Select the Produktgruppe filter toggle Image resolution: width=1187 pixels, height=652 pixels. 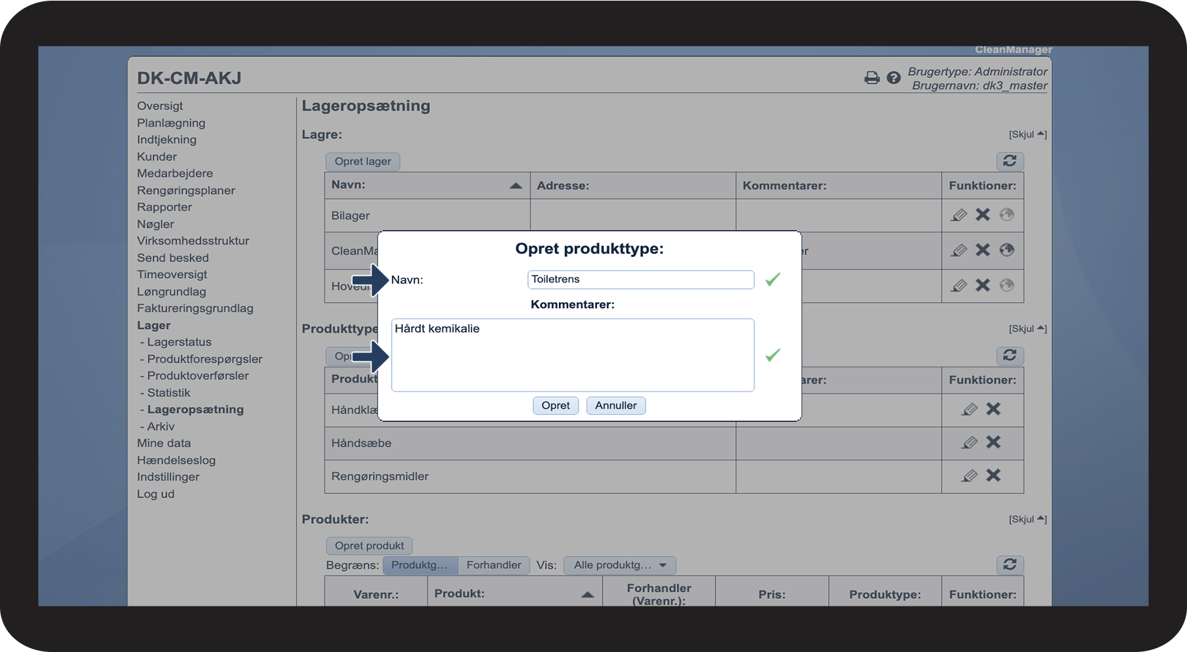coord(420,565)
